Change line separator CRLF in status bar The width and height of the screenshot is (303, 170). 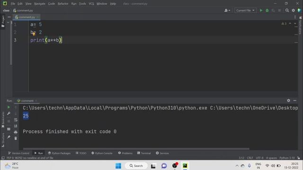pyautogui.click(x=250, y=158)
